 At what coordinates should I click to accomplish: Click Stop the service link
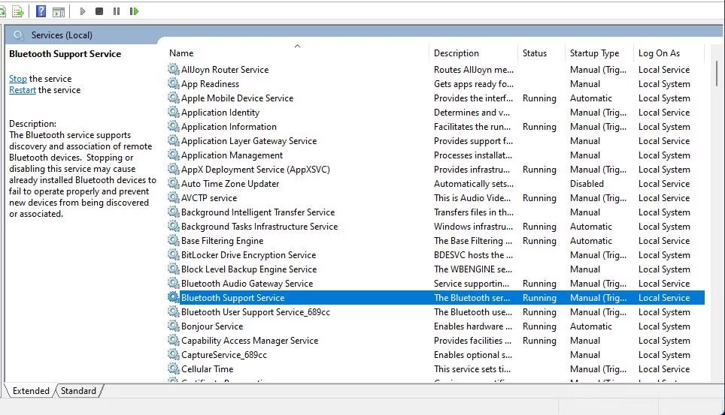pyautogui.click(x=18, y=79)
